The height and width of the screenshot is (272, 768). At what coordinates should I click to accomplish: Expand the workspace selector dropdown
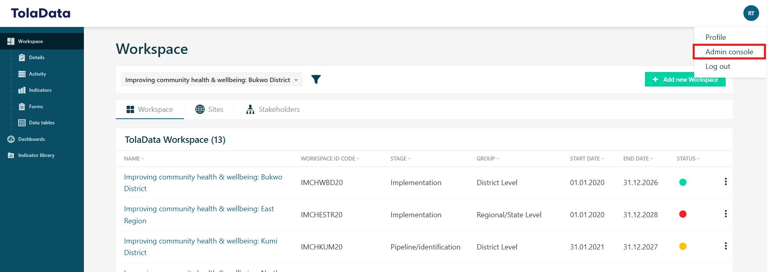[x=211, y=80]
